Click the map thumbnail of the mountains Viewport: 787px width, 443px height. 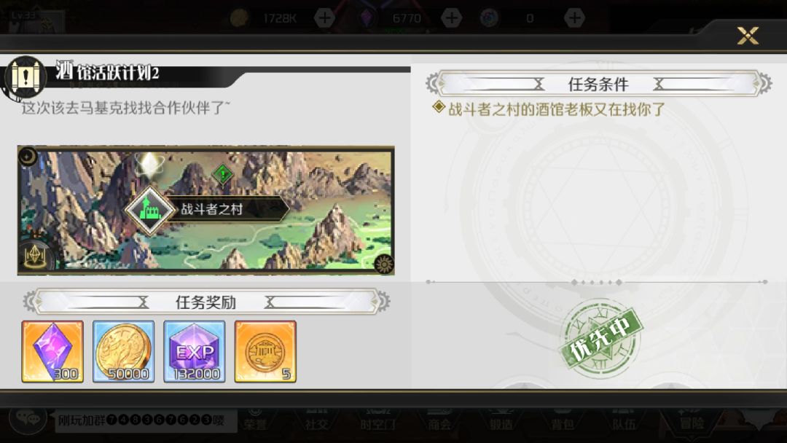click(x=205, y=211)
